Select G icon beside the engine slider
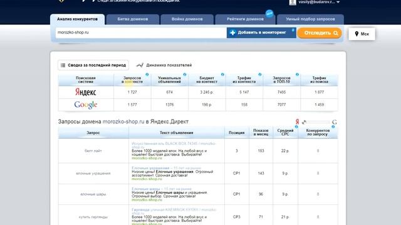 (334, 122)
